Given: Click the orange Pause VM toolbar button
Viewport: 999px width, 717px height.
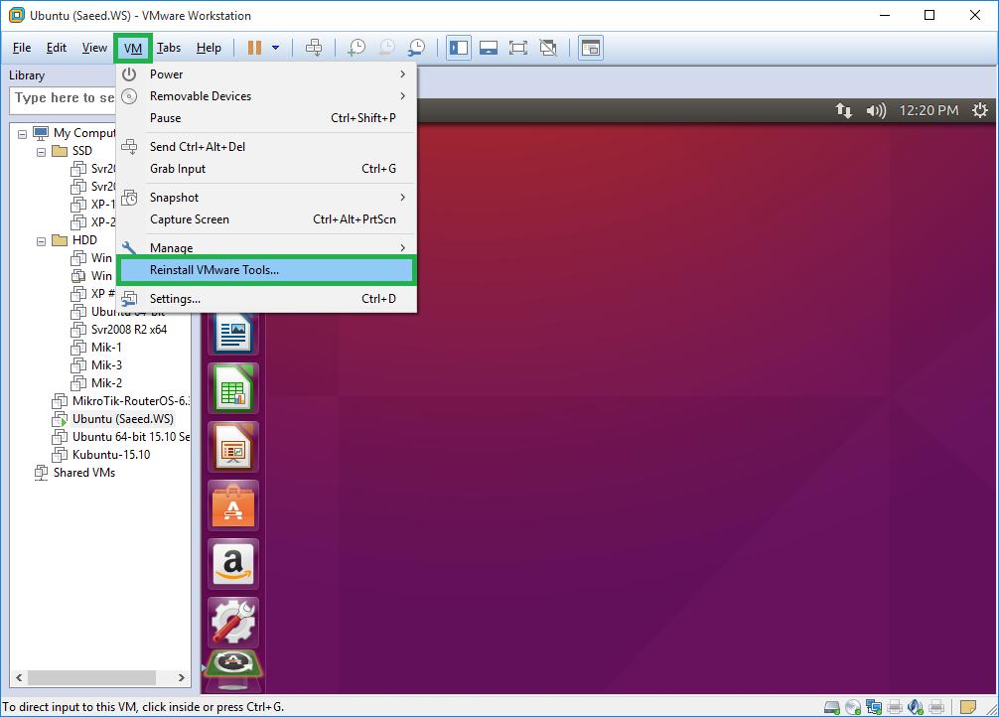Looking at the screenshot, I should point(254,48).
